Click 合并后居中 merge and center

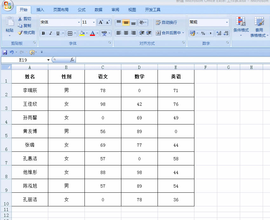[168, 33]
